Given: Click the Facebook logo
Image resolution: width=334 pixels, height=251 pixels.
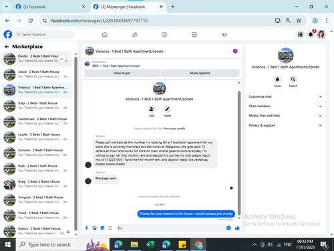Looking at the screenshot, I should tap(8, 34).
